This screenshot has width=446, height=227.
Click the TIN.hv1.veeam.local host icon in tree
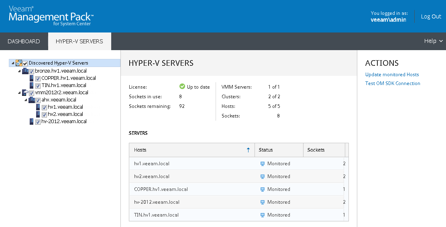tap(32, 85)
